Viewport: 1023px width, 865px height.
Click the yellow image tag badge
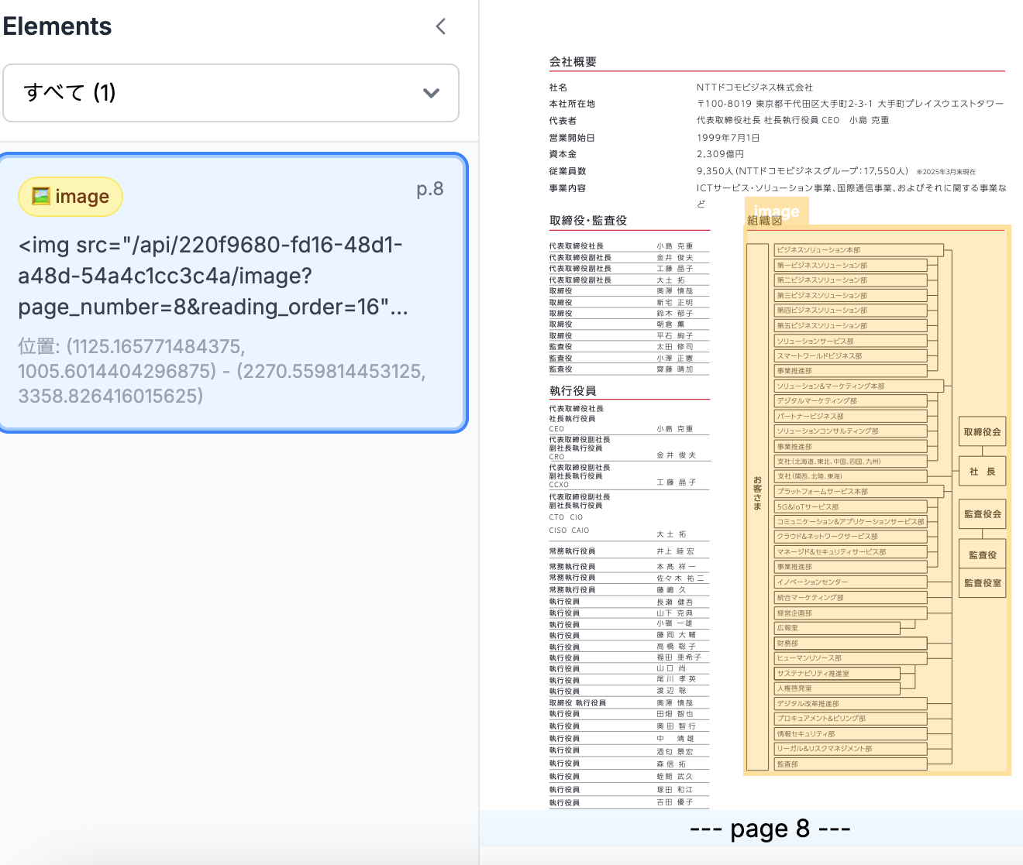tap(71, 197)
